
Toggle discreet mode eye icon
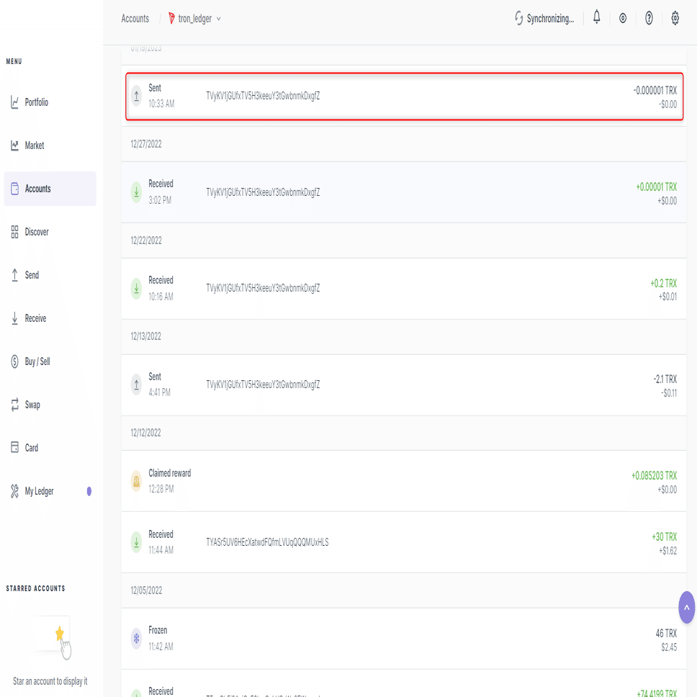(623, 19)
